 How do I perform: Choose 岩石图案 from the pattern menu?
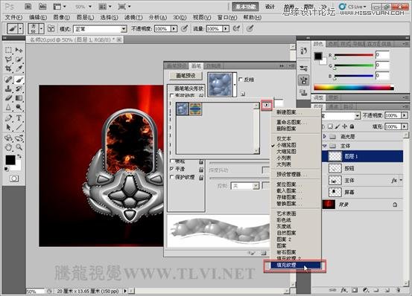tap(295, 252)
